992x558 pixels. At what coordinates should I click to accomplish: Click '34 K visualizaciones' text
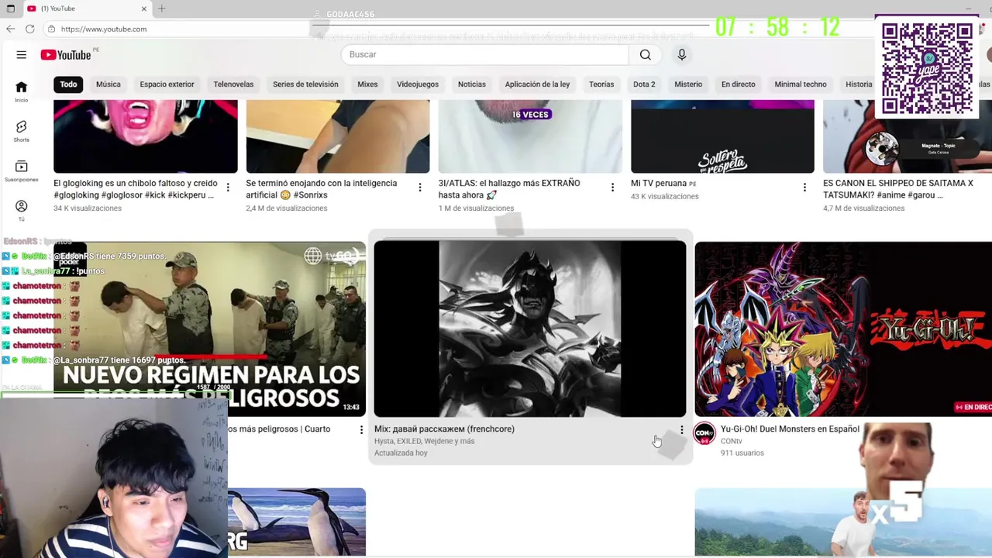click(x=88, y=208)
